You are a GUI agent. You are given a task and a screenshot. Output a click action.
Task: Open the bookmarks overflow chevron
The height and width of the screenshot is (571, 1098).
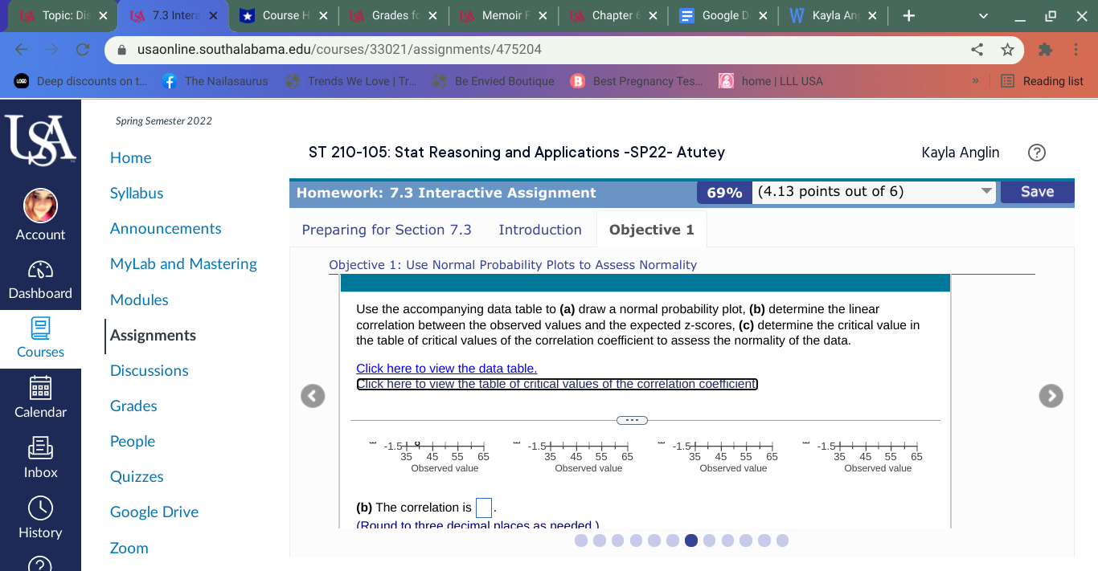[x=975, y=80]
